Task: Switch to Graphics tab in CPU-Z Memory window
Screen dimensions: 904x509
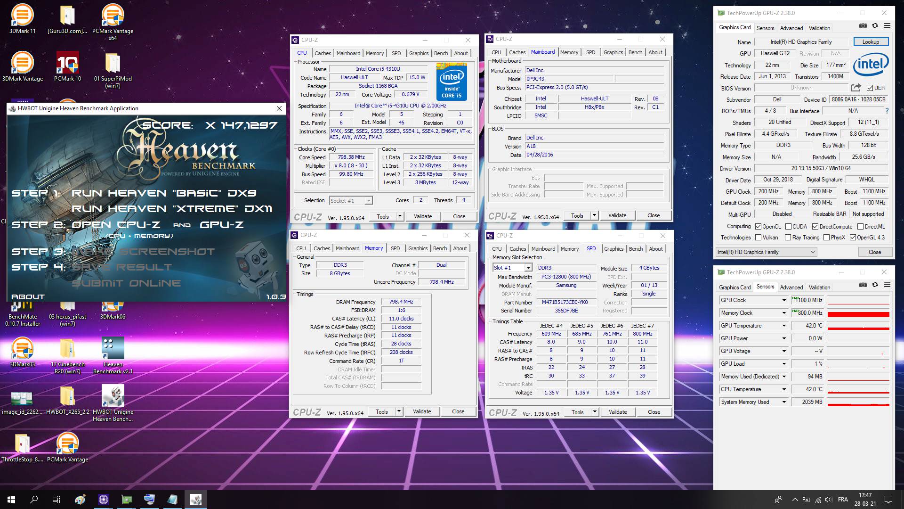Action: (x=418, y=248)
